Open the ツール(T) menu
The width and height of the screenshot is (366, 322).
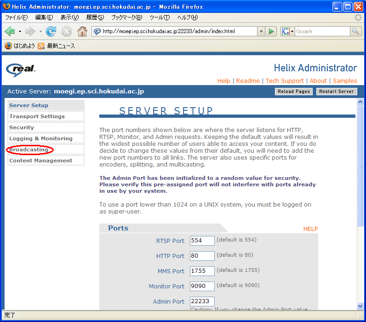click(160, 17)
